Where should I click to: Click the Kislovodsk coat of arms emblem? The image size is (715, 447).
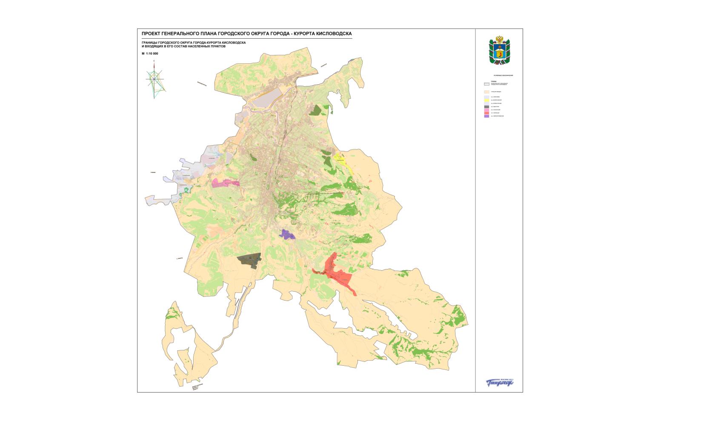(x=500, y=51)
